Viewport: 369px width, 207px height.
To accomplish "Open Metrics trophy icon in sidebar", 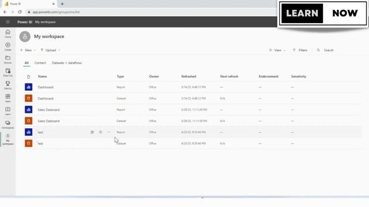I will 7,85.
